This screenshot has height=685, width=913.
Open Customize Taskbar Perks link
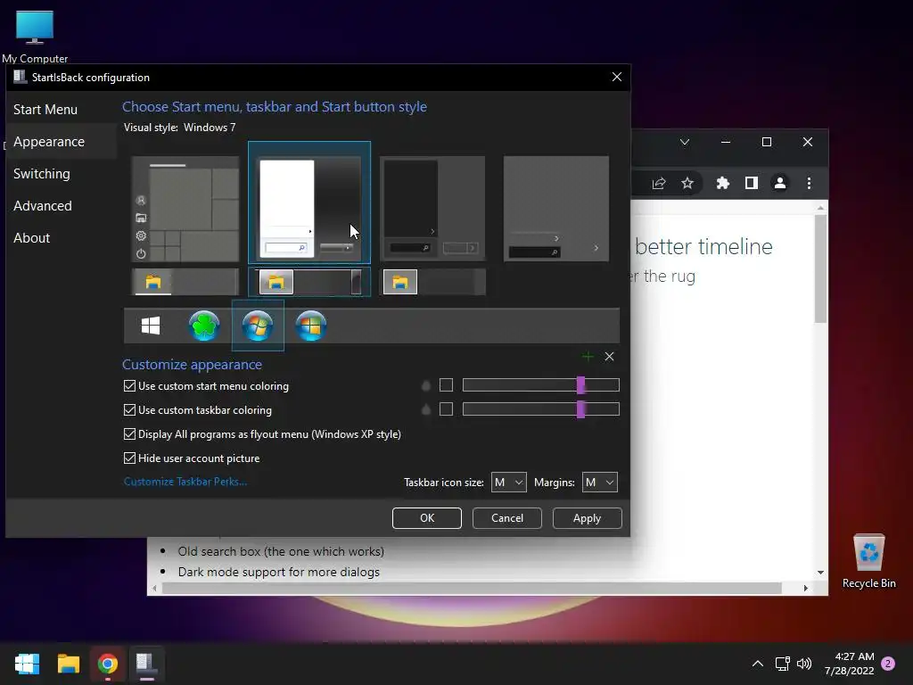(185, 482)
